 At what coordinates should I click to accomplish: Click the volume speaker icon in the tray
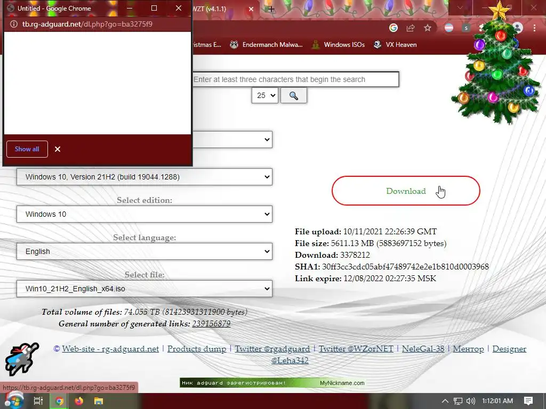471,401
